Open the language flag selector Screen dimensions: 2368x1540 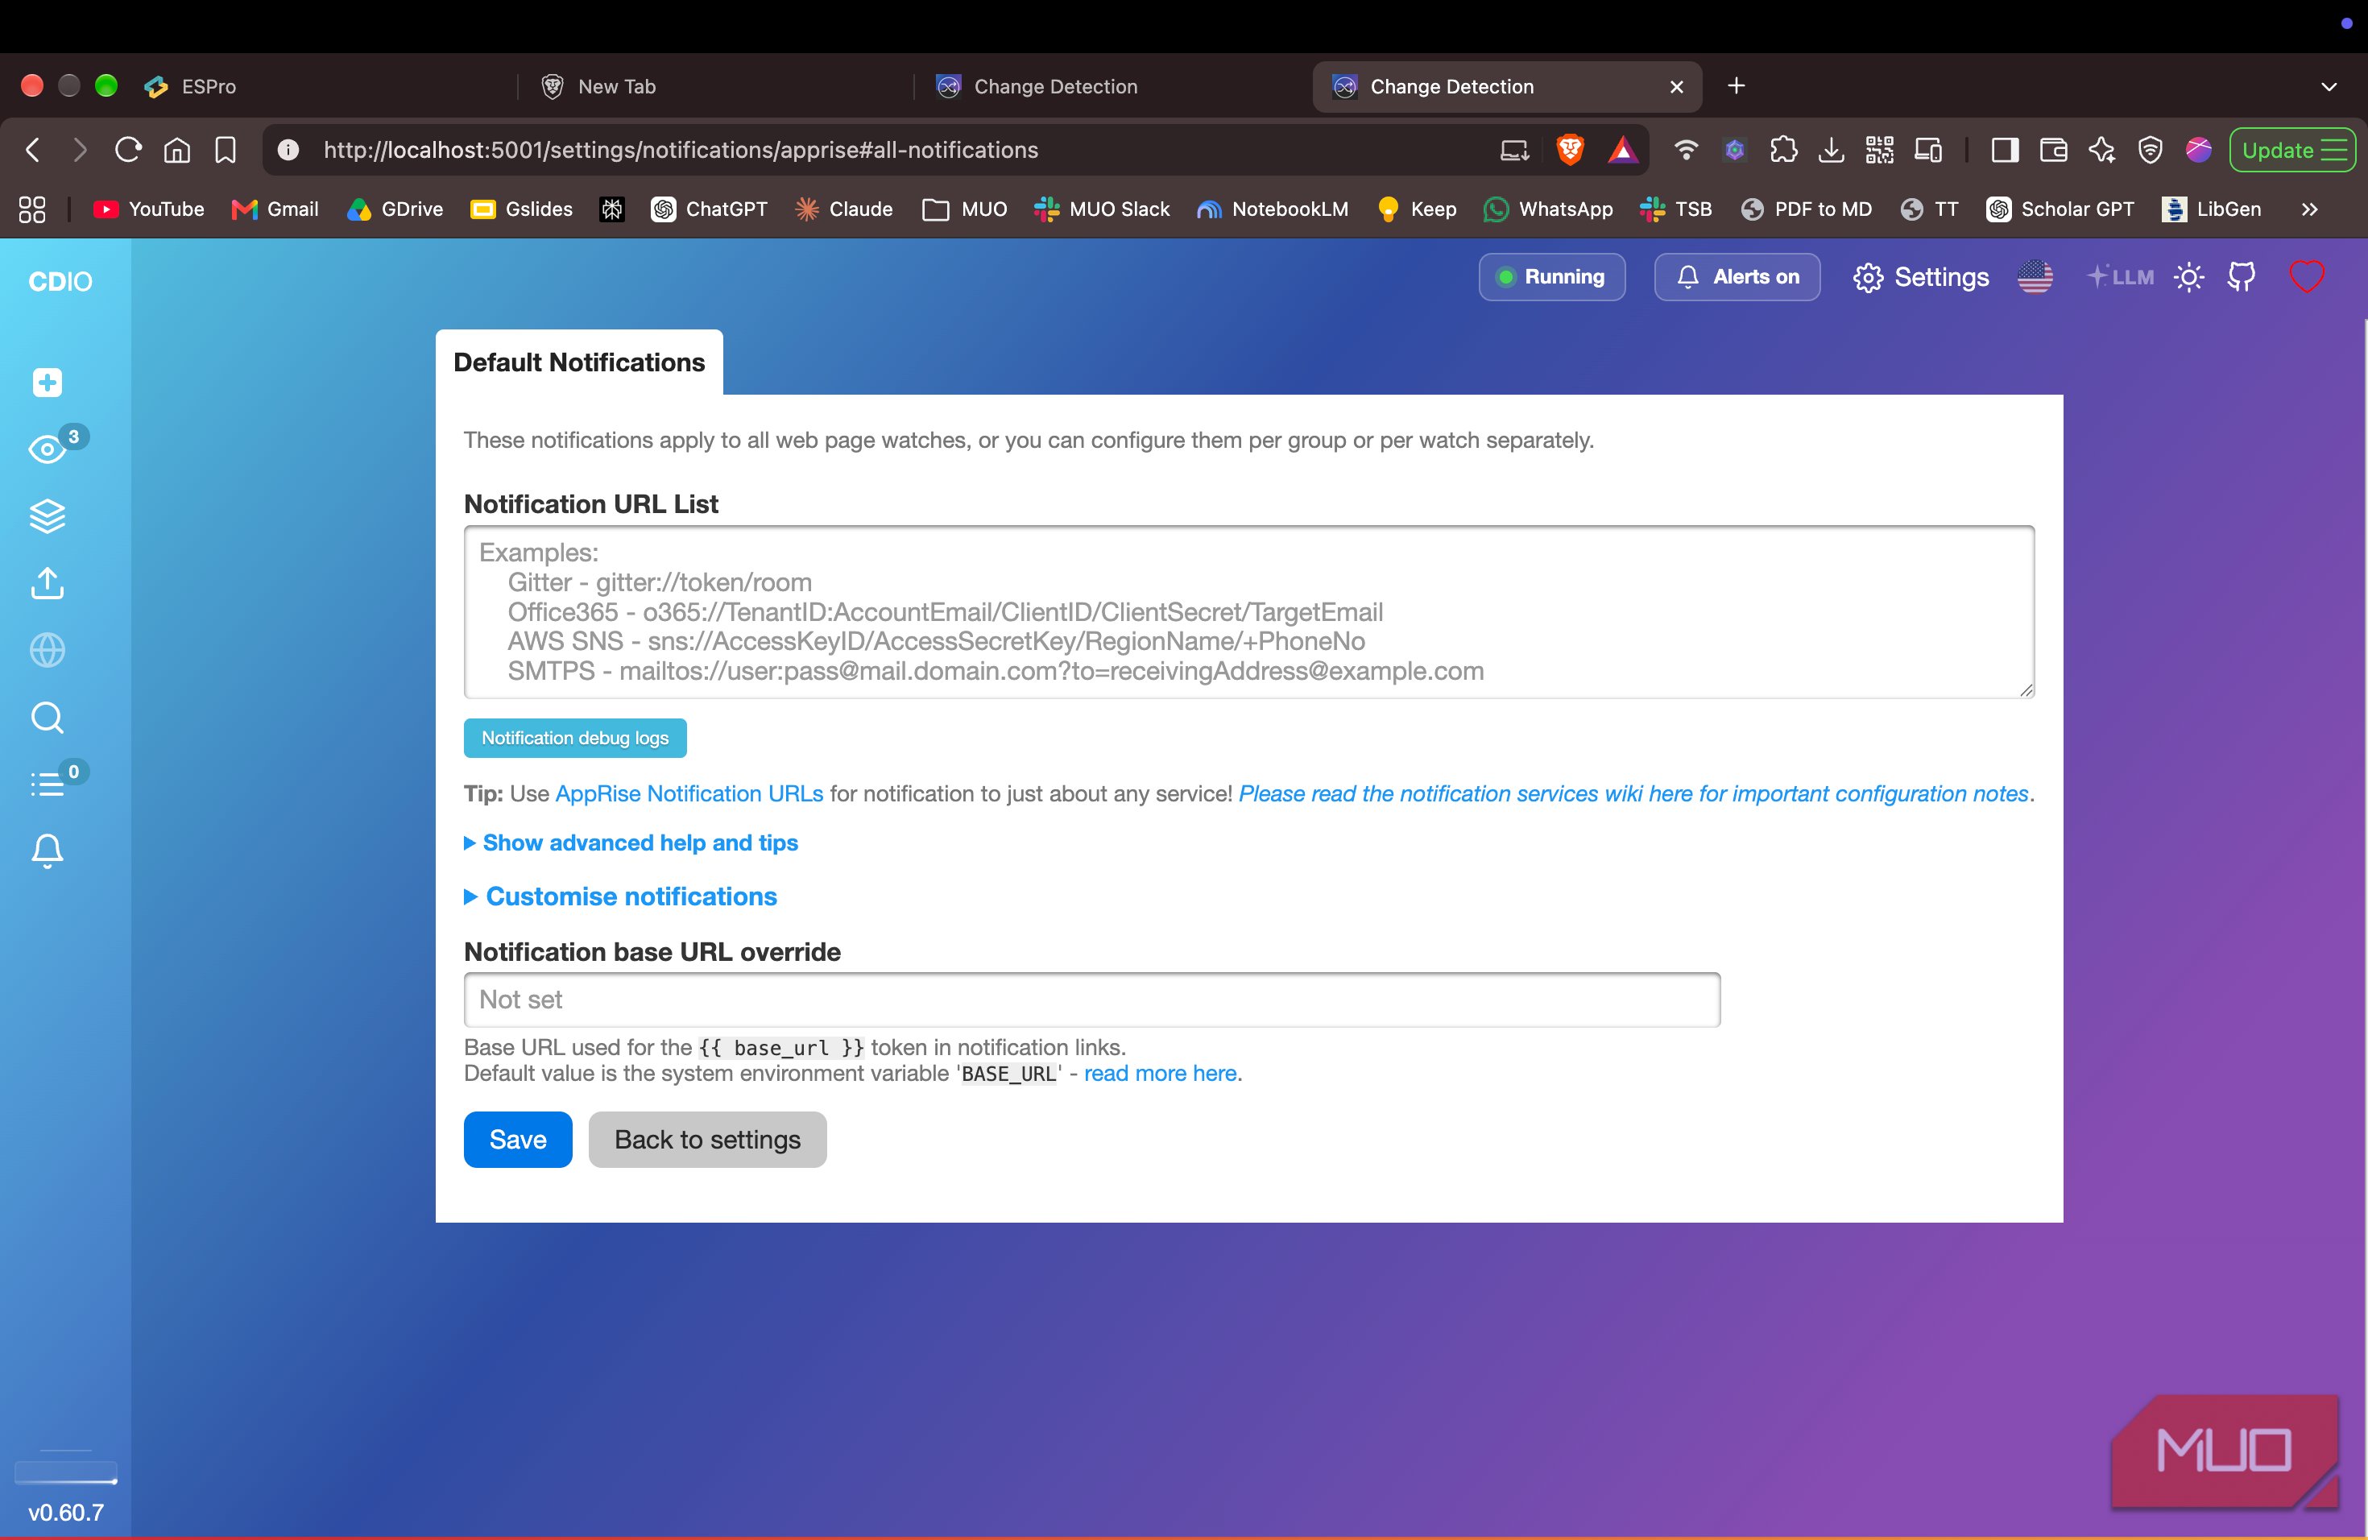point(2035,276)
